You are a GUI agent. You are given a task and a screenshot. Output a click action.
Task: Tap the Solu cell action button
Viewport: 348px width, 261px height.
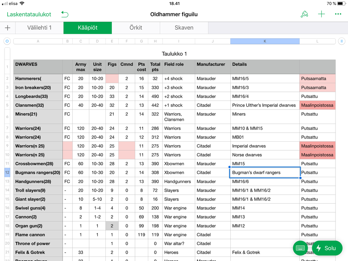tap(327, 248)
